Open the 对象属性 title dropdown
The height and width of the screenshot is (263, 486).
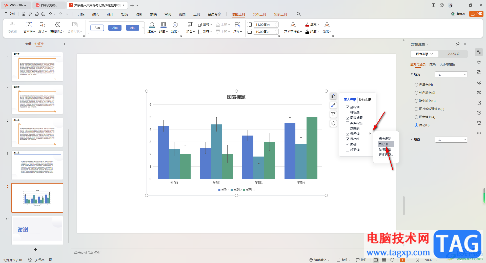[420, 44]
